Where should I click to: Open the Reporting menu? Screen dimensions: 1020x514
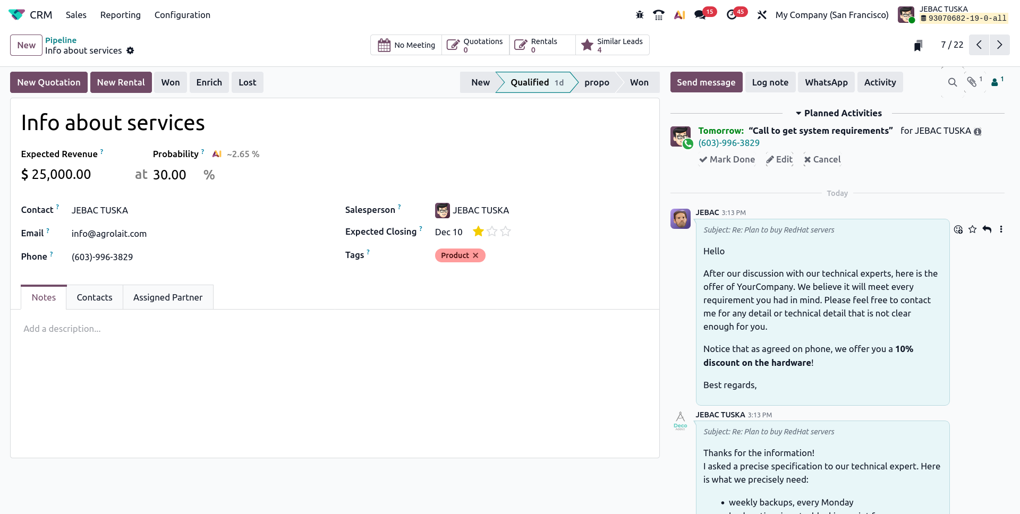click(x=120, y=15)
